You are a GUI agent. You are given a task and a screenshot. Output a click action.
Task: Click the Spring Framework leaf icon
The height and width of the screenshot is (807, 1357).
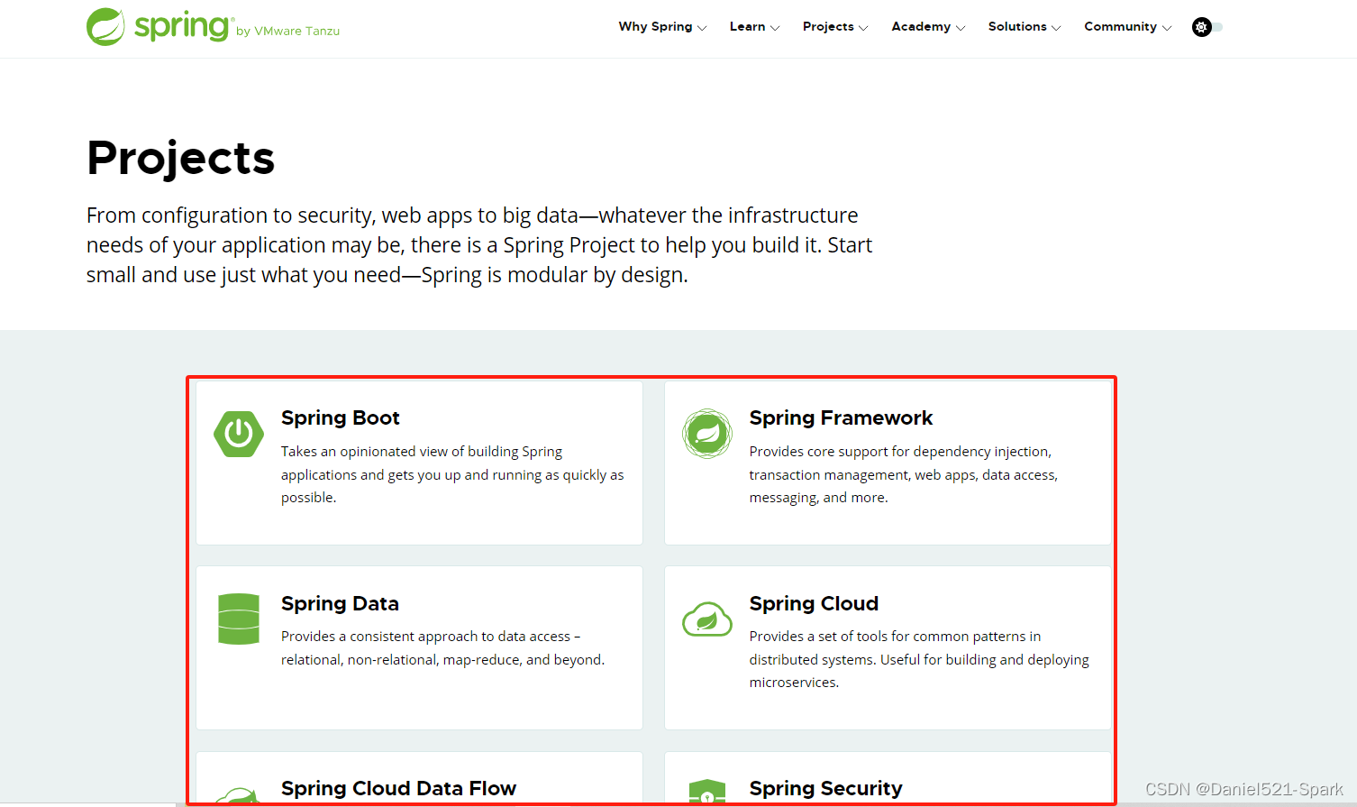click(x=707, y=434)
